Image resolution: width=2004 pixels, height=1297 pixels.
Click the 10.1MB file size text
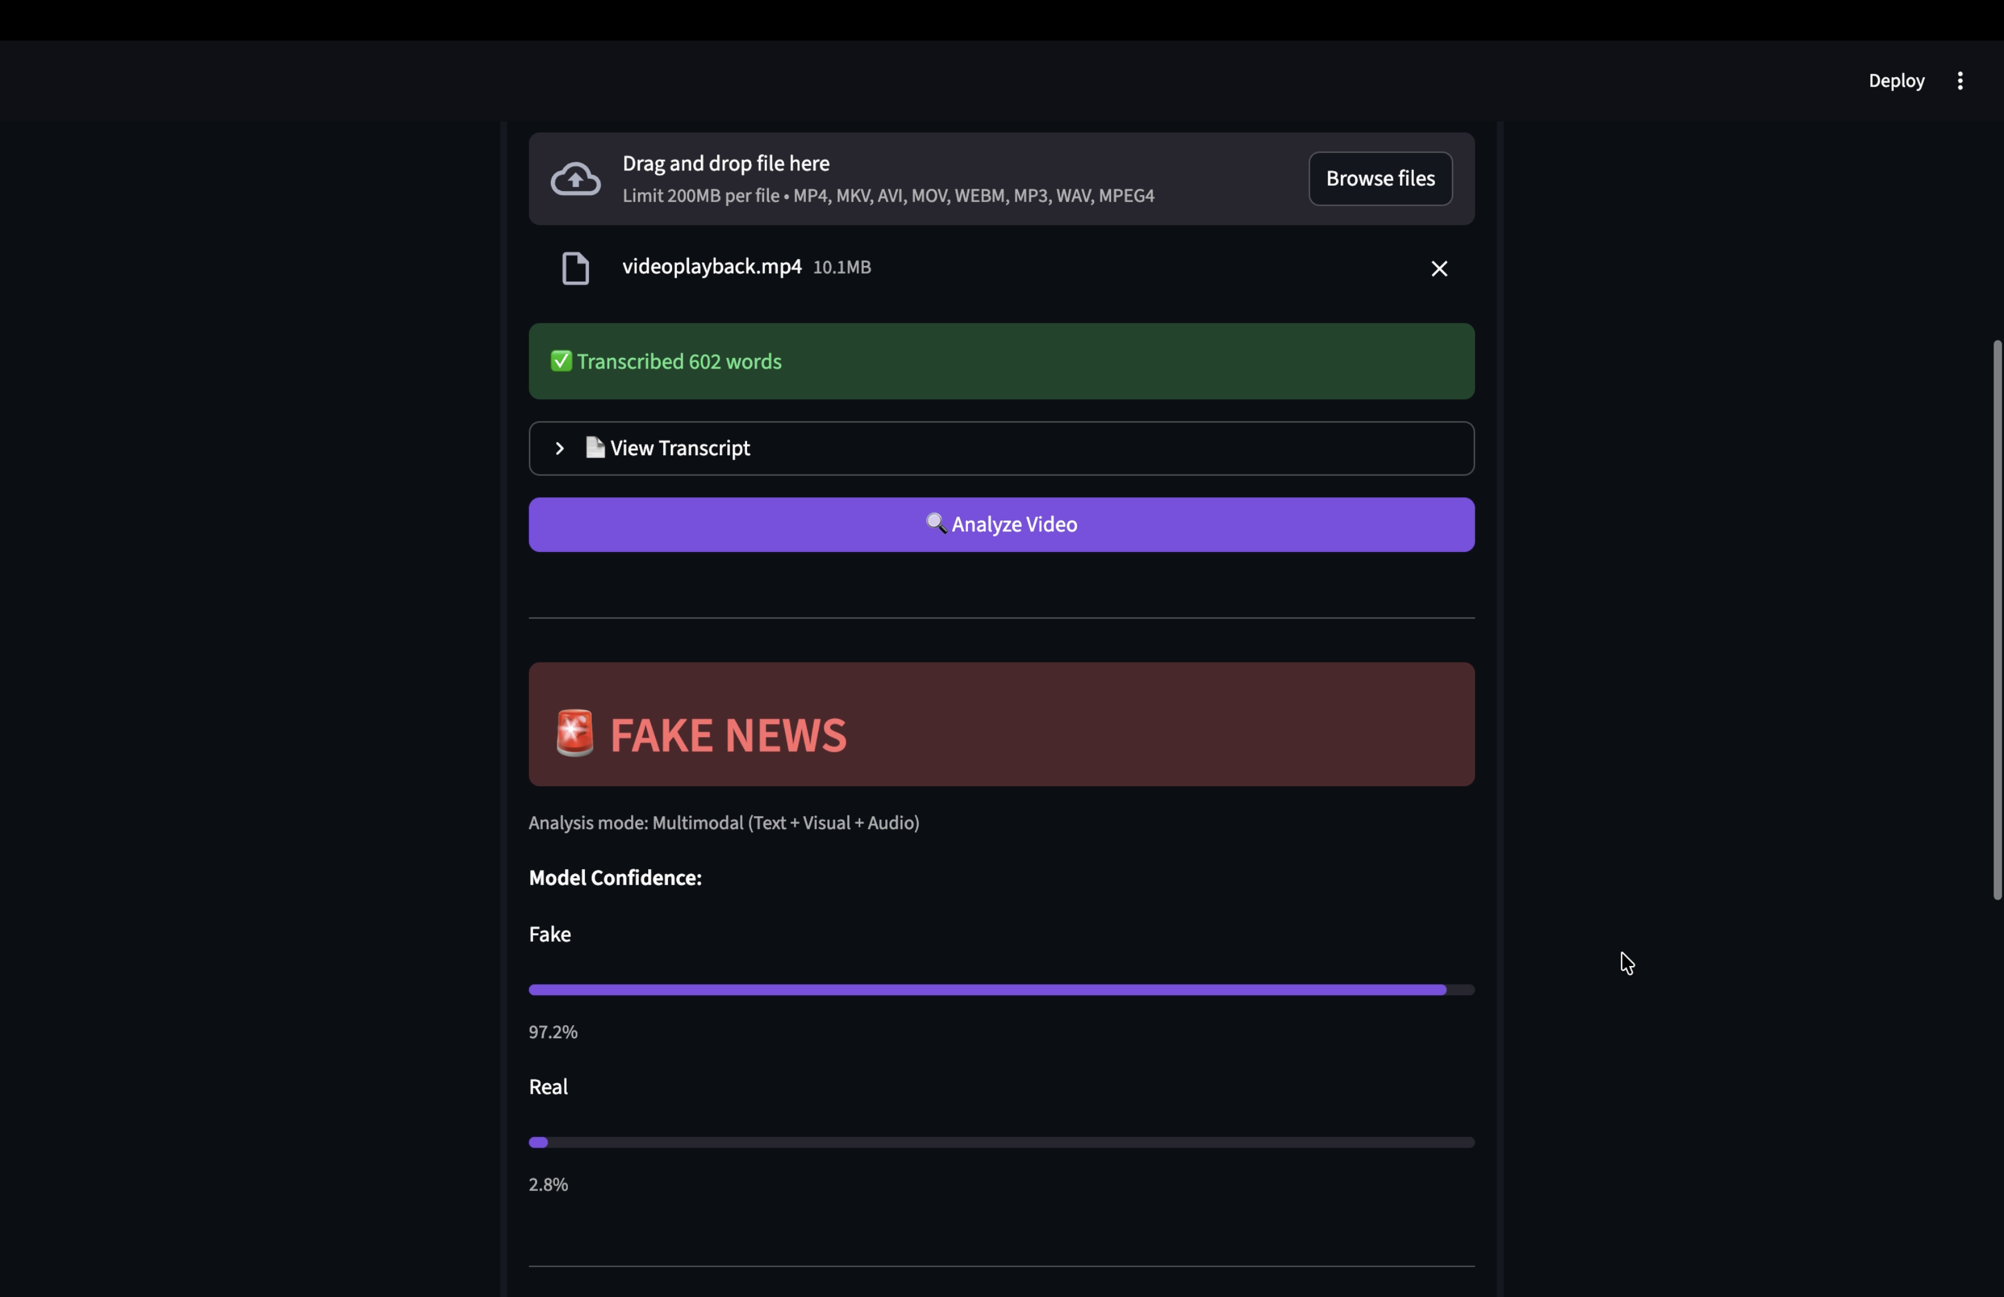pos(842,267)
